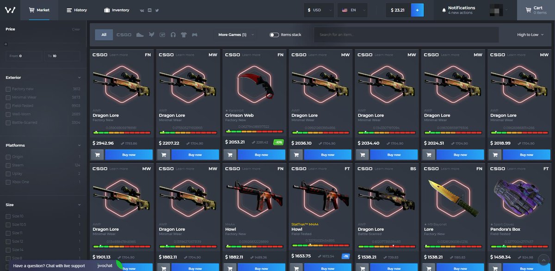Click the VK social icon

point(142,10)
